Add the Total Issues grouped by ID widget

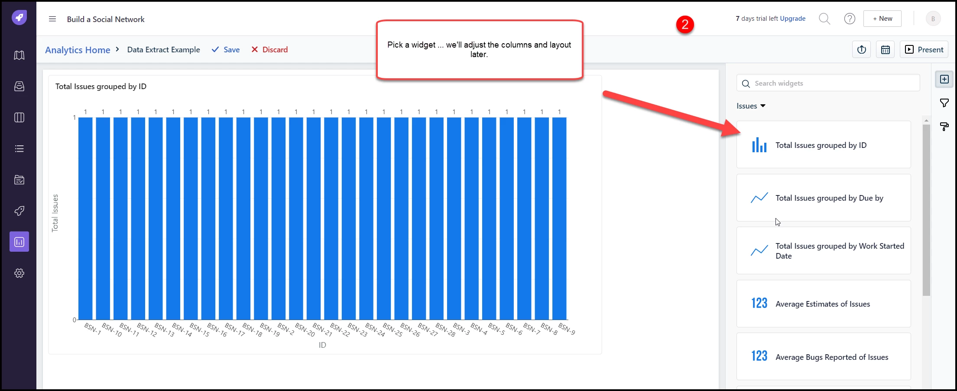pyautogui.click(x=824, y=145)
